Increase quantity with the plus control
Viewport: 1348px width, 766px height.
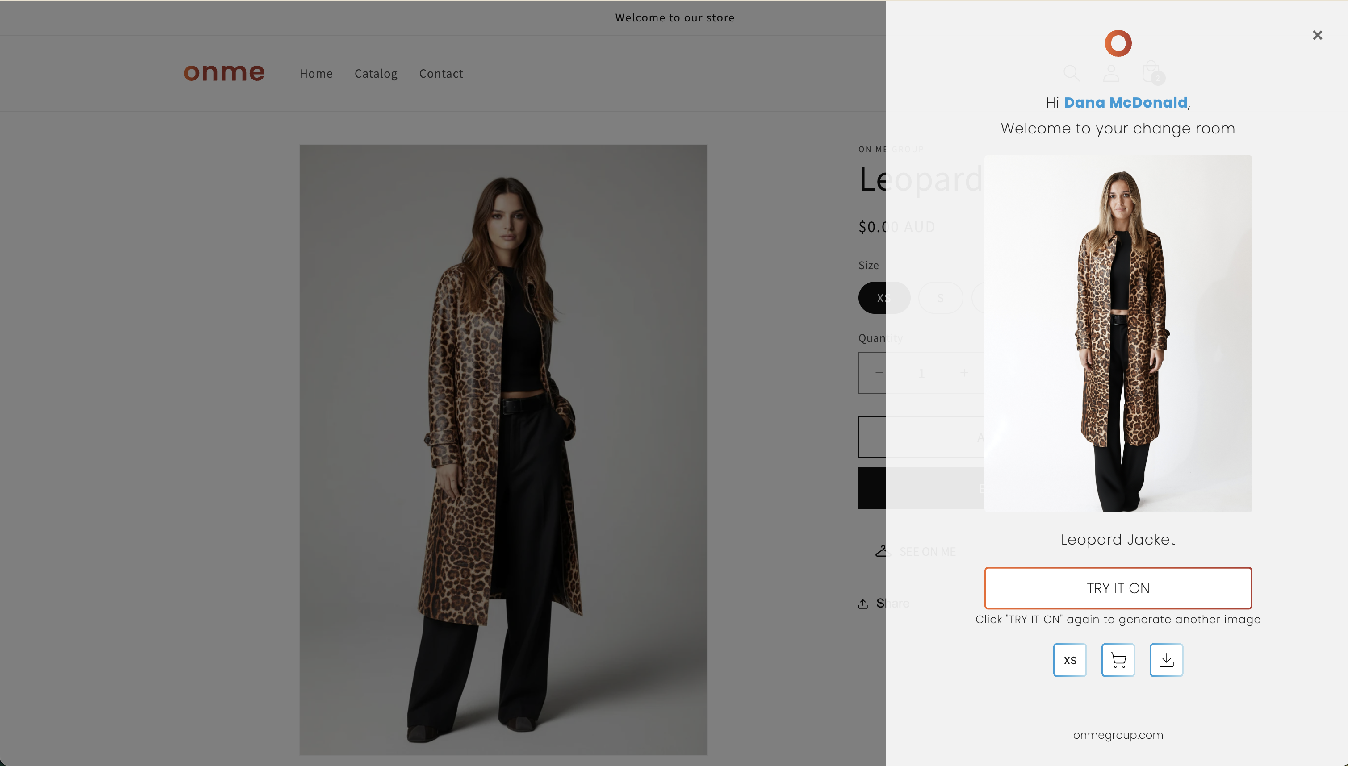coord(964,372)
